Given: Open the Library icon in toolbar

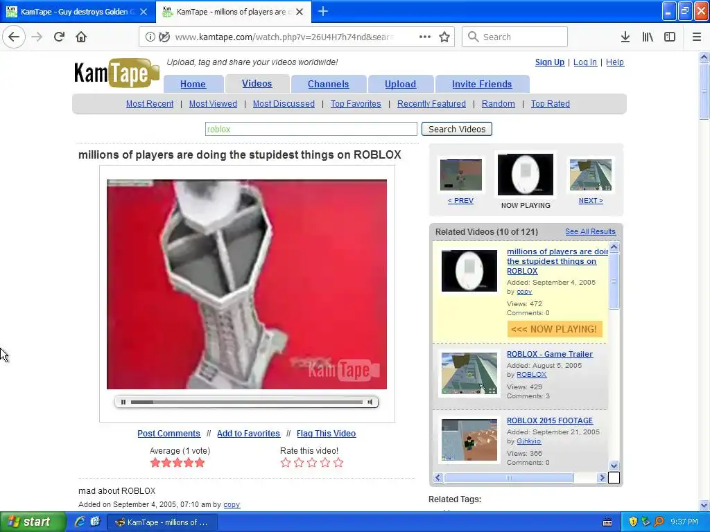Looking at the screenshot, I should pos(648,37).
